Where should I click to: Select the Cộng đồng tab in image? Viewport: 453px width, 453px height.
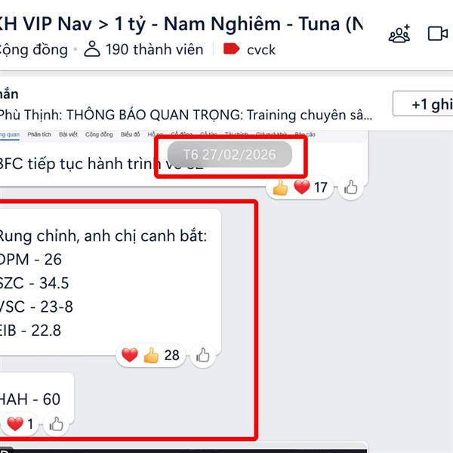[99, 134]
